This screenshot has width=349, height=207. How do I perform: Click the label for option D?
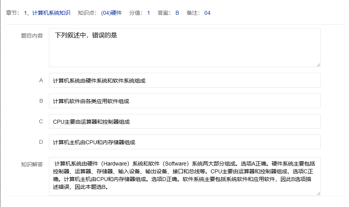pyautogui.click(x=41, y=142)
